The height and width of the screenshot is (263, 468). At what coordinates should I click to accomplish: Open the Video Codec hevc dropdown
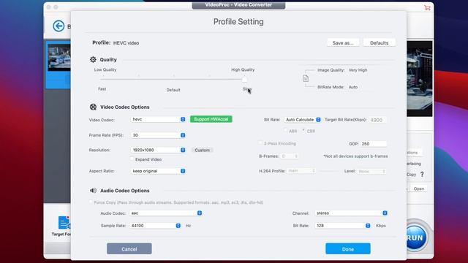(158, 119)
